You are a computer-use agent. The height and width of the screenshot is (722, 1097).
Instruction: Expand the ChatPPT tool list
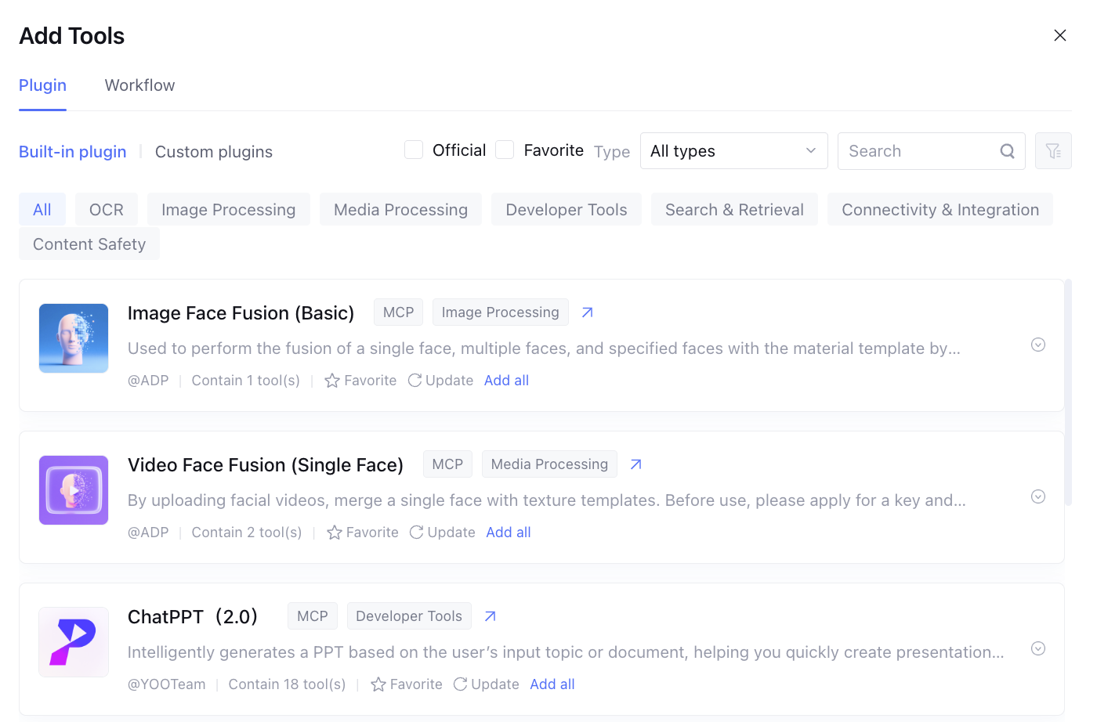click(1038, 648)
